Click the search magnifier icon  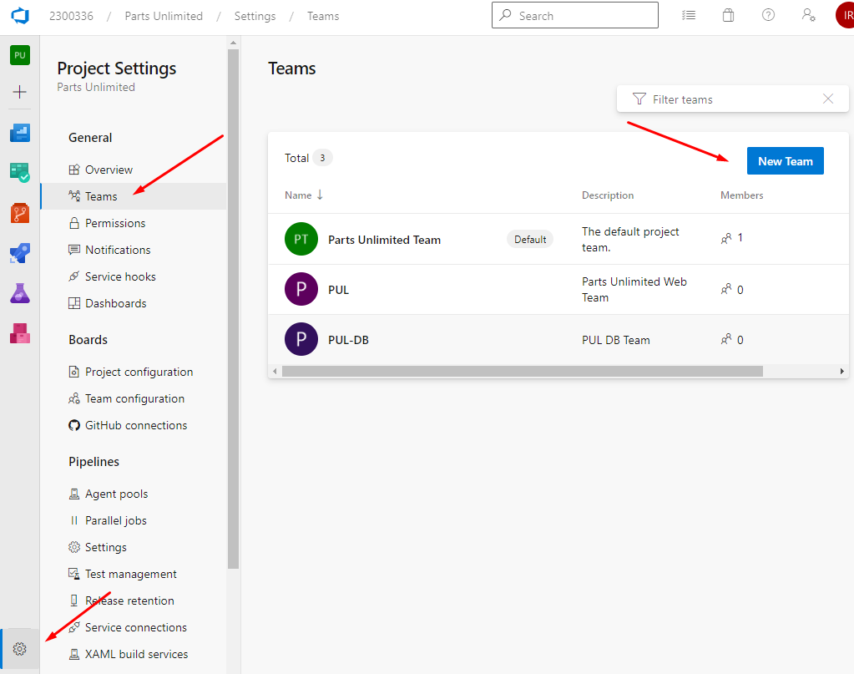point(505,15)
